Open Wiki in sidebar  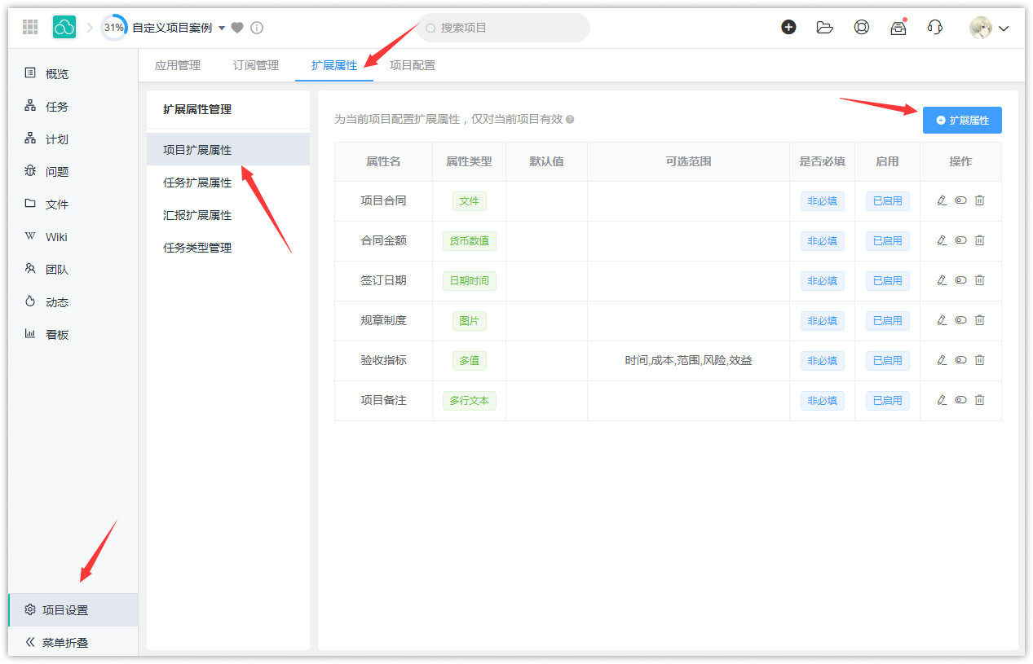(73, 236)
